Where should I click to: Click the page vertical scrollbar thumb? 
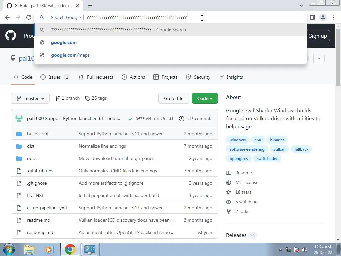[338, 58]
